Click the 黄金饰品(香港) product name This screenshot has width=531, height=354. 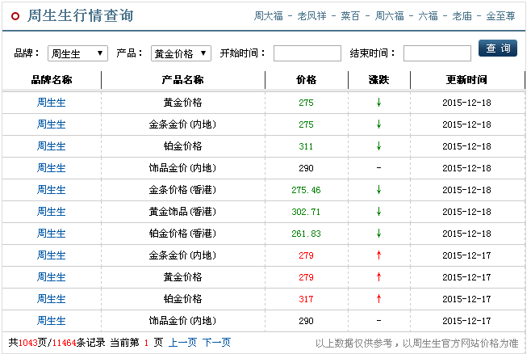182,212
